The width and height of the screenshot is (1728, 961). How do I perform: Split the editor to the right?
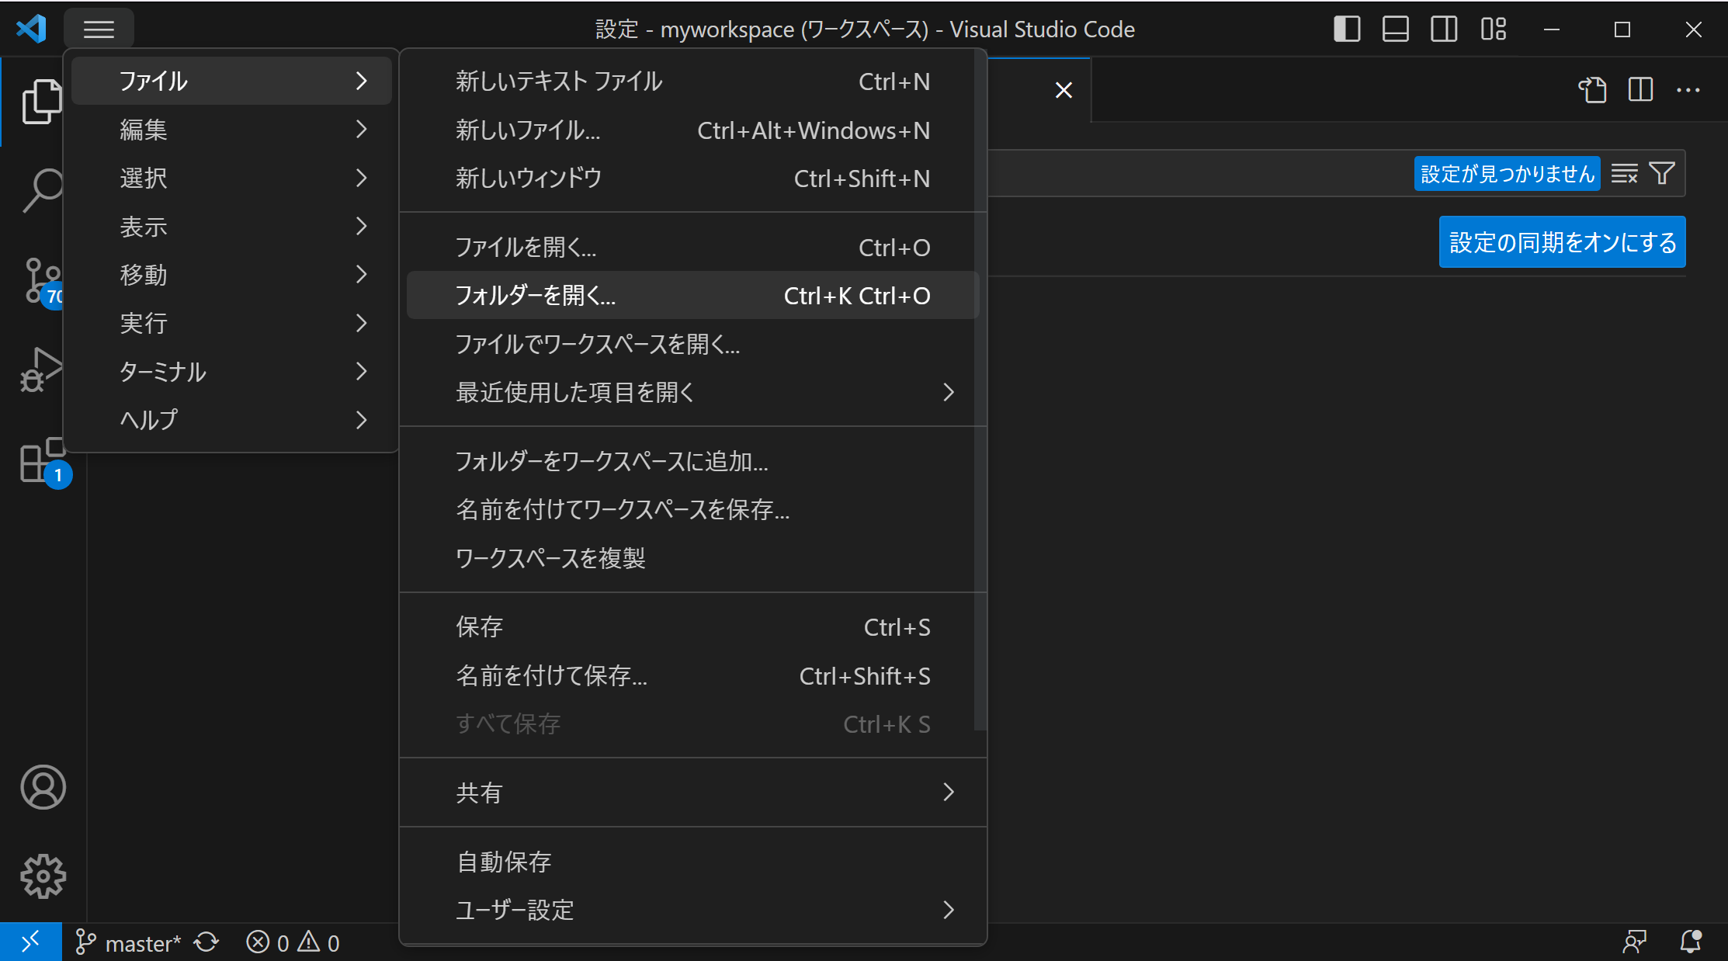click(x=1640, y=90)
